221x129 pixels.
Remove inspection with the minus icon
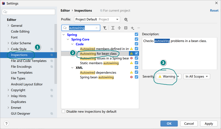click(x=139, y=28)
